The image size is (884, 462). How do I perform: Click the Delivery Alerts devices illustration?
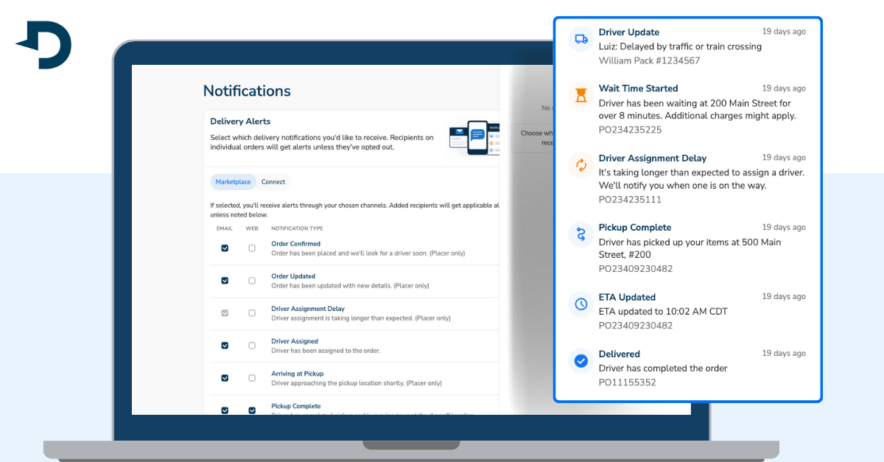click(x=474, y=138)
